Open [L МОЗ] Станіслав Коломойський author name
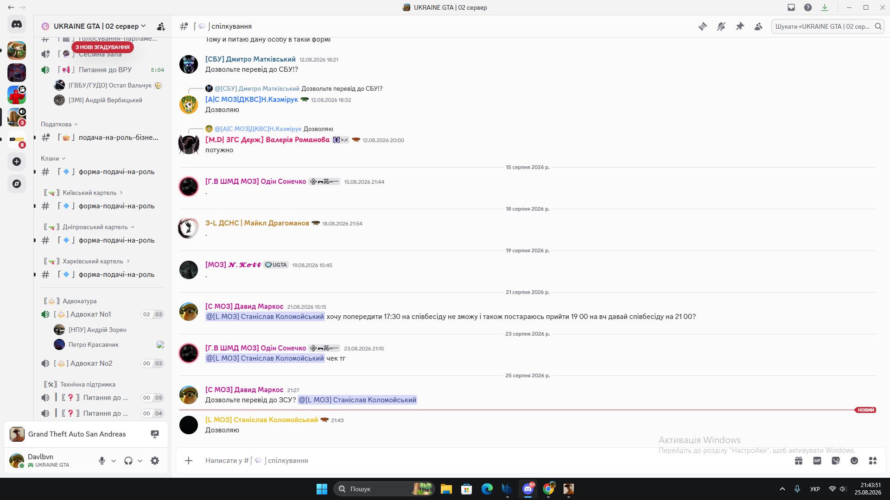 tap(261, 420)
